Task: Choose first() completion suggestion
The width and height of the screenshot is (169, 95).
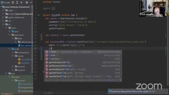Action: (x=83, y=55)
